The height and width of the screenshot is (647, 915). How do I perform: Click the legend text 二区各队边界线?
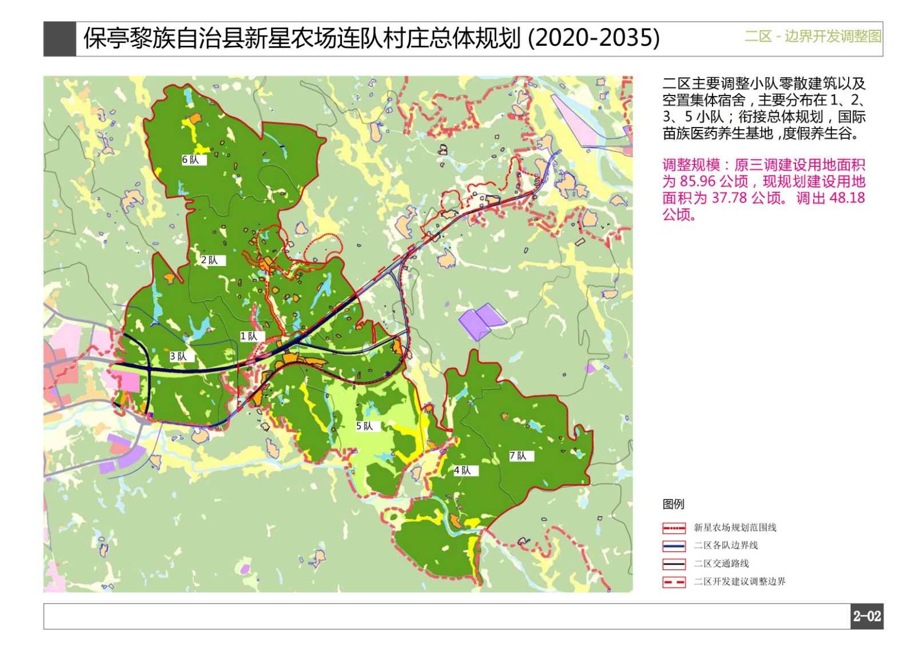point(726,545)
